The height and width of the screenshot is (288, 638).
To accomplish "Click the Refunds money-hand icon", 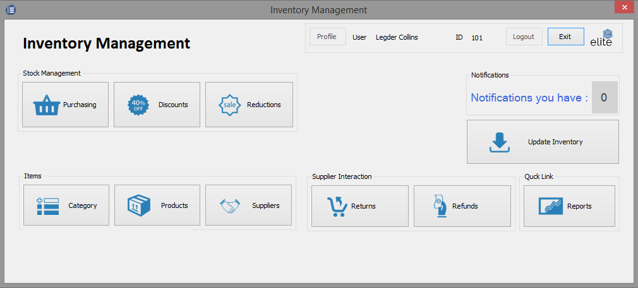I will pos(442,206).
